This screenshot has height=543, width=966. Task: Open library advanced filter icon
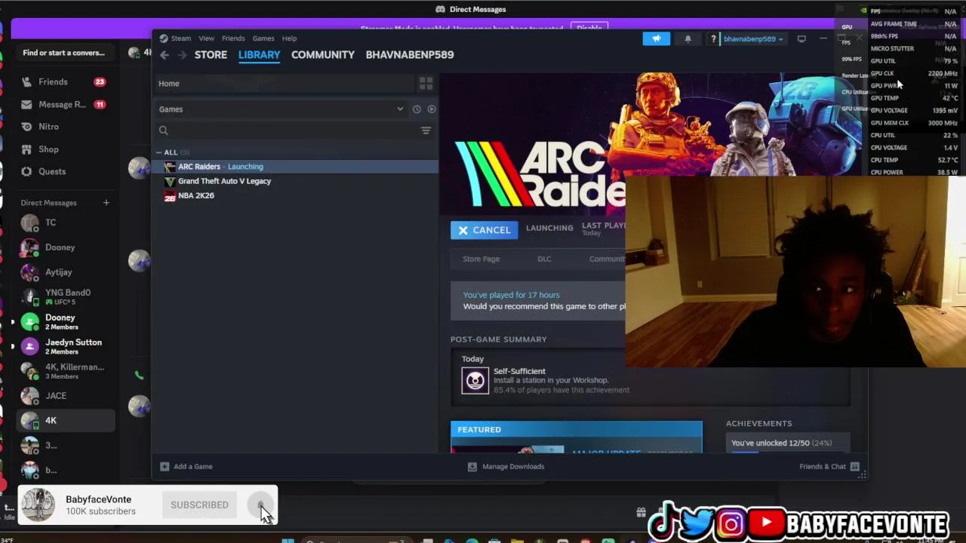426,130
